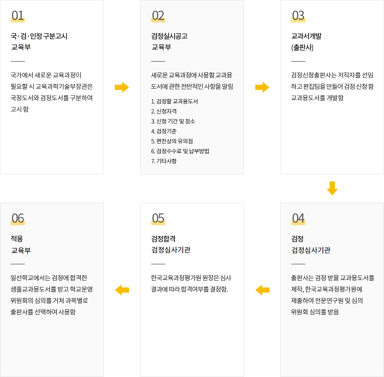Select the 적용 heading in step 06
The height and width of the screenshot is (377, 384).
point(17,239)
